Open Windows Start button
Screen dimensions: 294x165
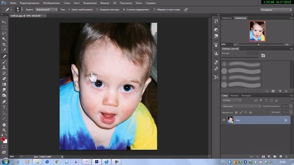[x=6, y=162]
